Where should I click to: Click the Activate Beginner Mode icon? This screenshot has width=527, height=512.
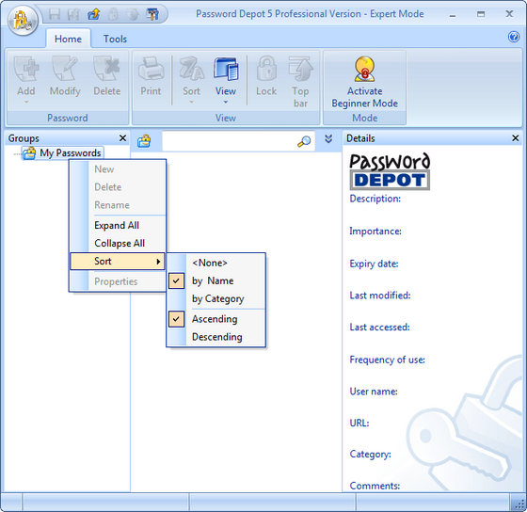(365, 70)
